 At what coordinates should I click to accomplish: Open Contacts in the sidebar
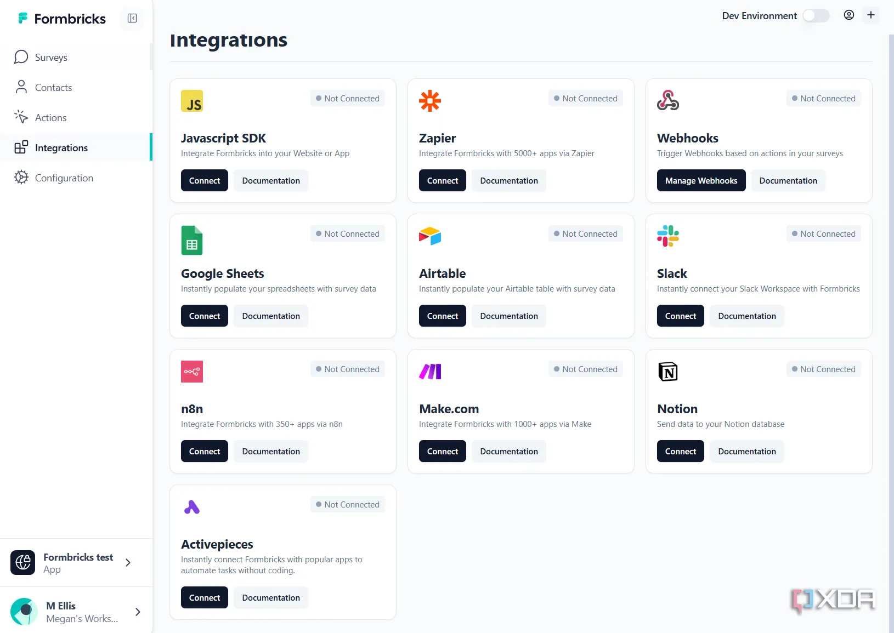tap(76, 87)
